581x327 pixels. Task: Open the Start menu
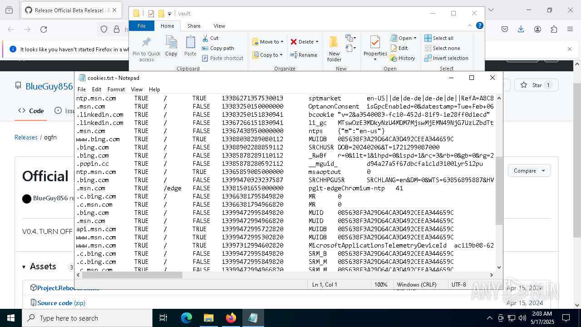[x=11, y=318]
